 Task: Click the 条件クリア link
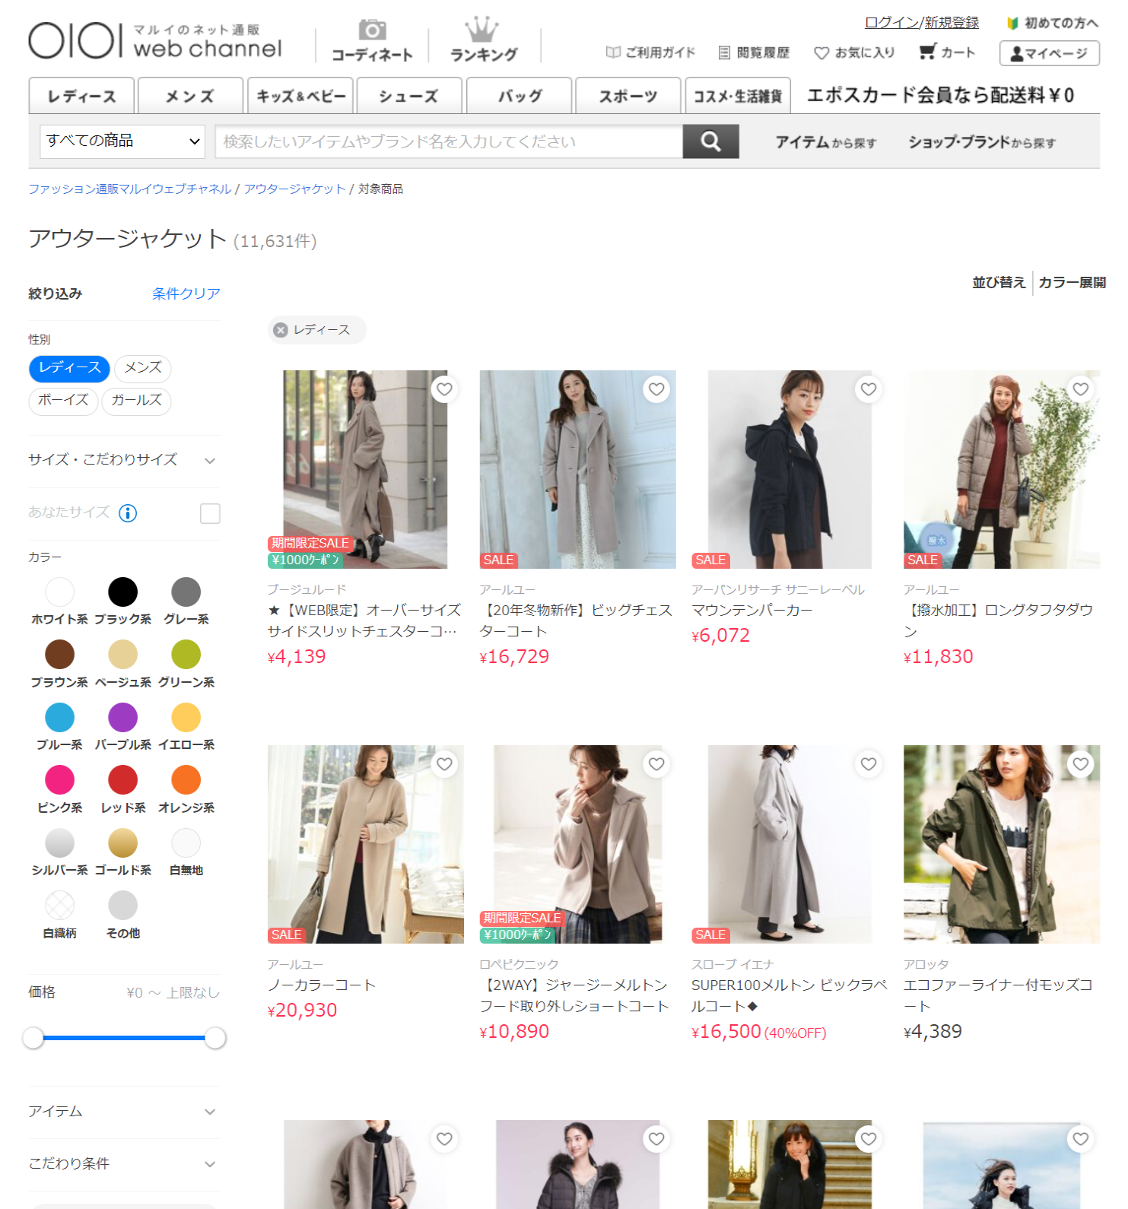pos(186,294)
